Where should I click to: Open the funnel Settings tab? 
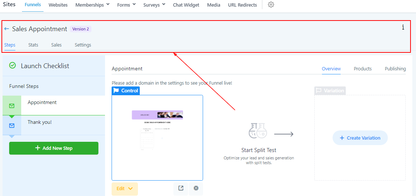coord(83,45)
